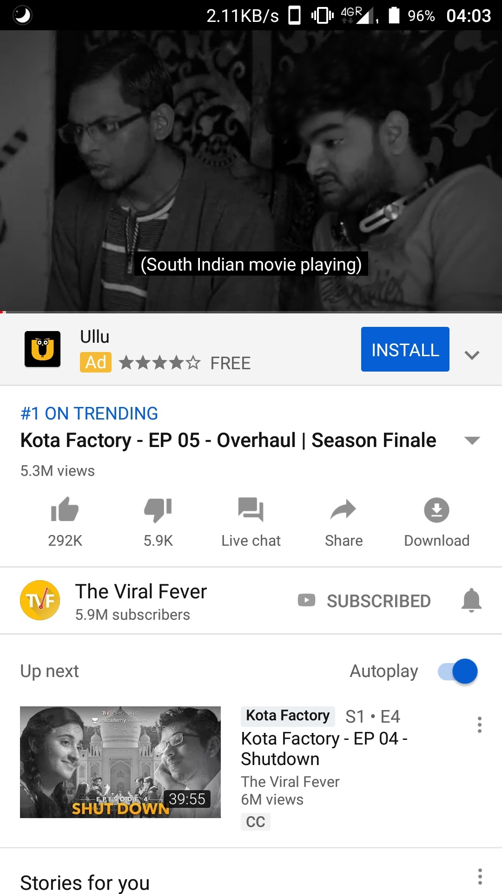Open Kota Factory EP 04 Shutdown title
Screen dimensions: 502x894
coord(324,749)
